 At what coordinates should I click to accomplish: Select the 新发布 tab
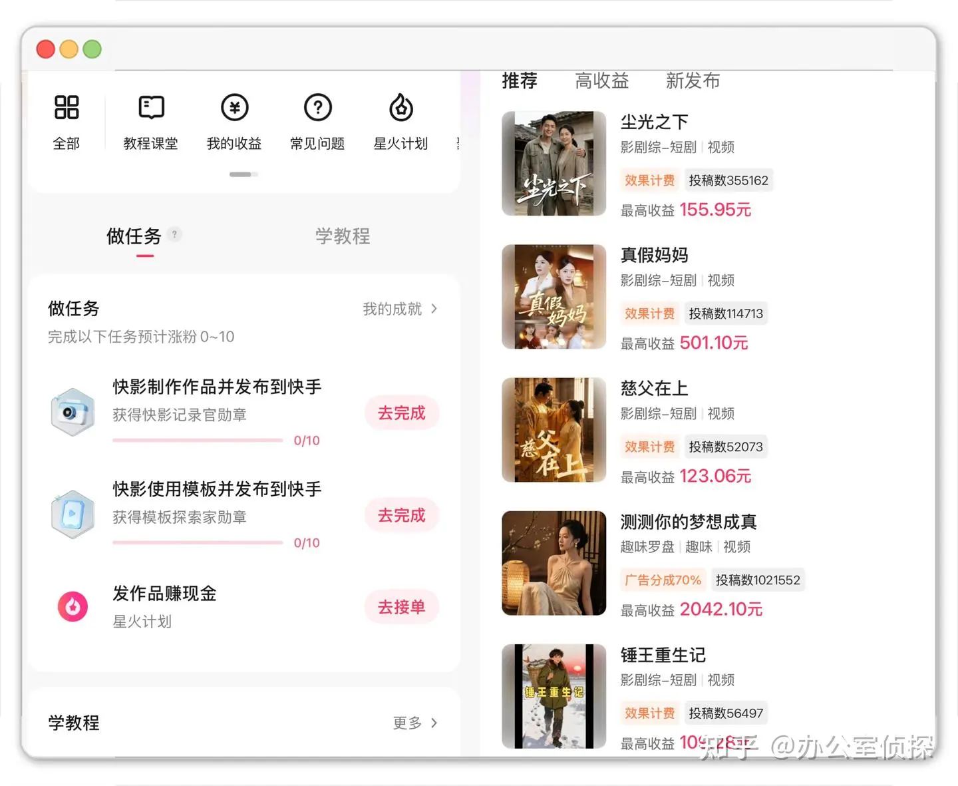coord(693,81)
